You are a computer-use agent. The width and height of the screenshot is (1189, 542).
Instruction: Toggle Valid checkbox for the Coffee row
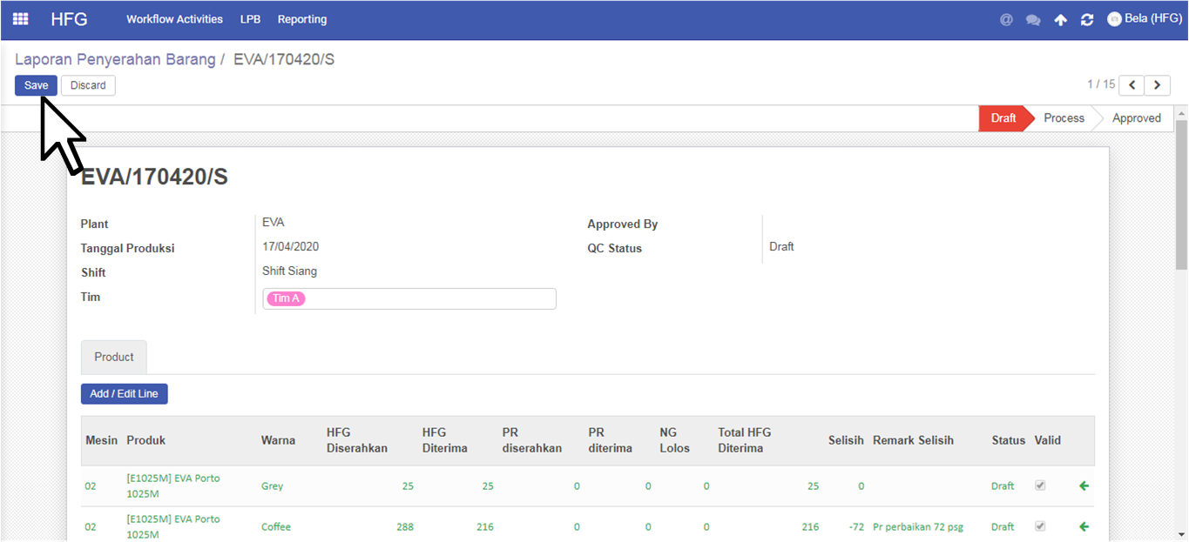(x=1039, y=526)
